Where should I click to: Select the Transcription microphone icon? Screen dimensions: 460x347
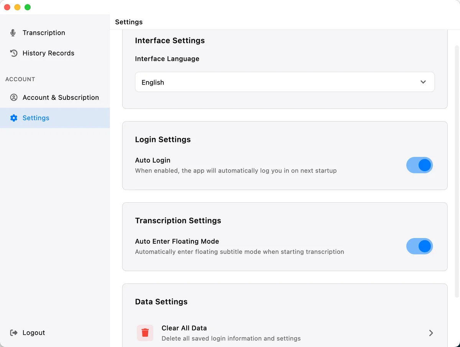click(x=13, y=33)
